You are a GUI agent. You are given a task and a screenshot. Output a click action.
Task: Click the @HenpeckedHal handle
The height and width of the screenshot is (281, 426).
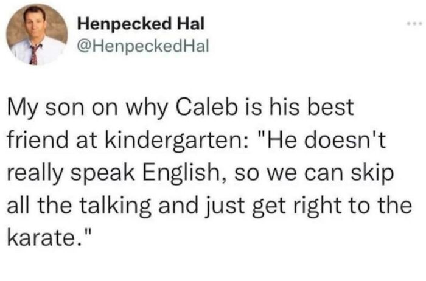[144, 46]
